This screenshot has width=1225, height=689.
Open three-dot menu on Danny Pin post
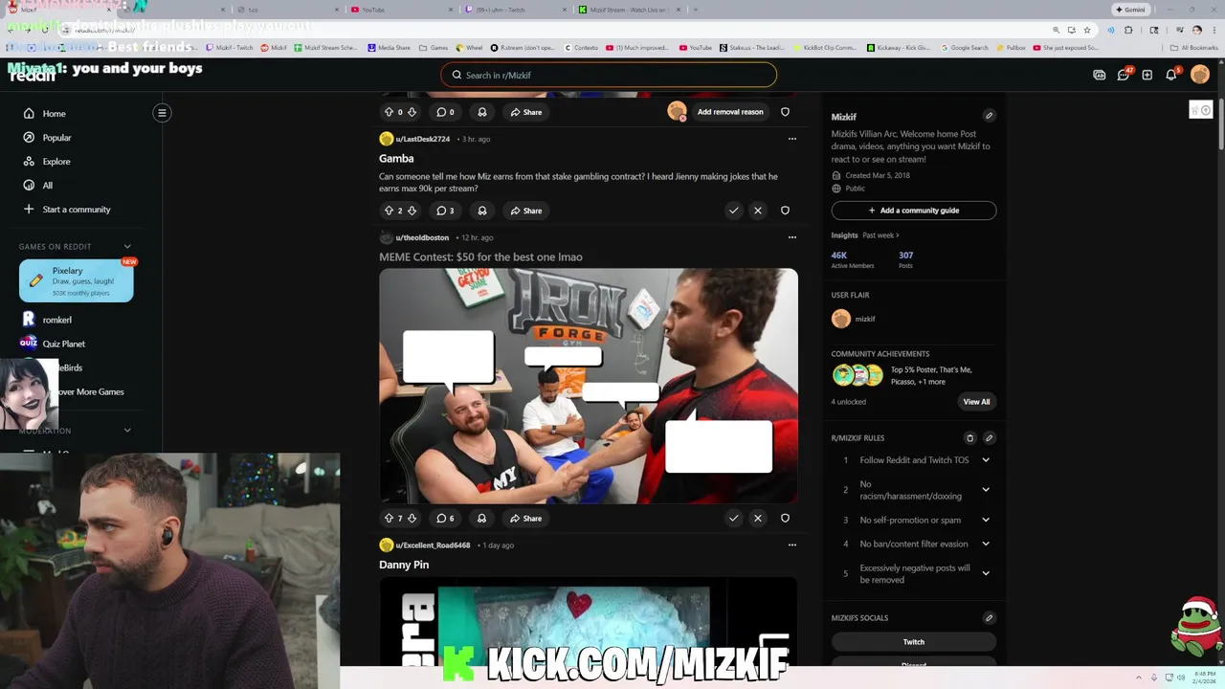coord(791,545)
